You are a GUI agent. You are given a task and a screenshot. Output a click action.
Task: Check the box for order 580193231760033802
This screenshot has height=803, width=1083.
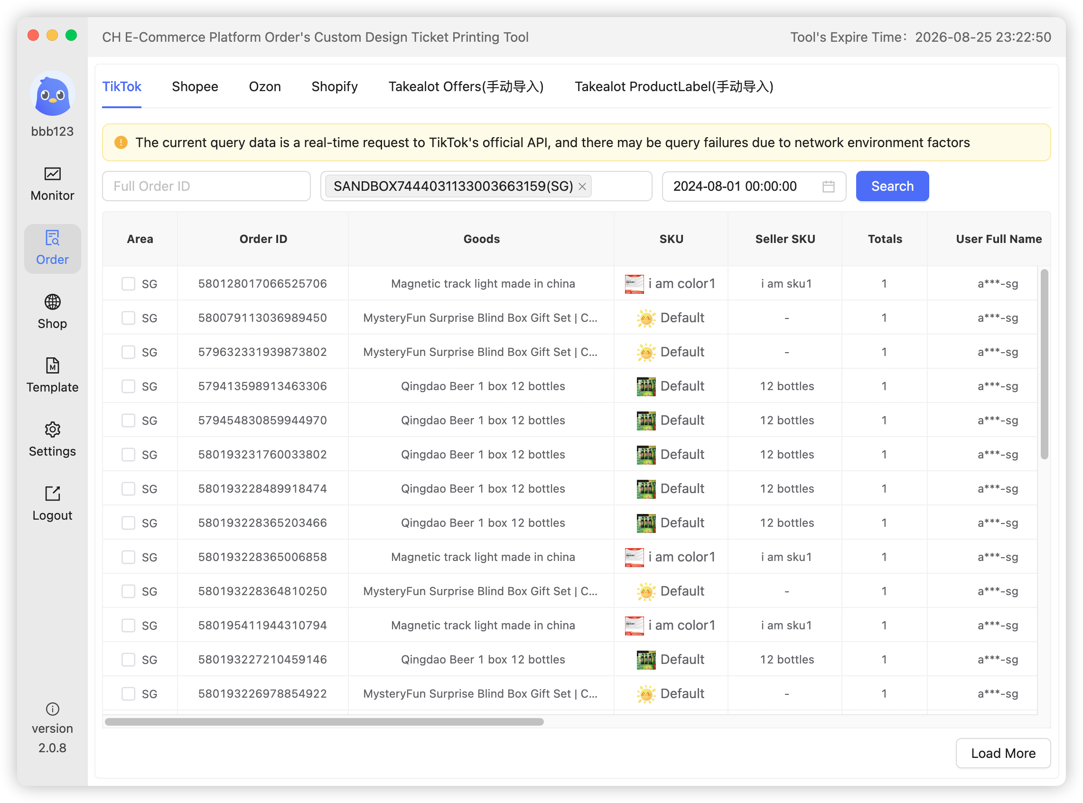pyautogui.click(x=128, y=455)
